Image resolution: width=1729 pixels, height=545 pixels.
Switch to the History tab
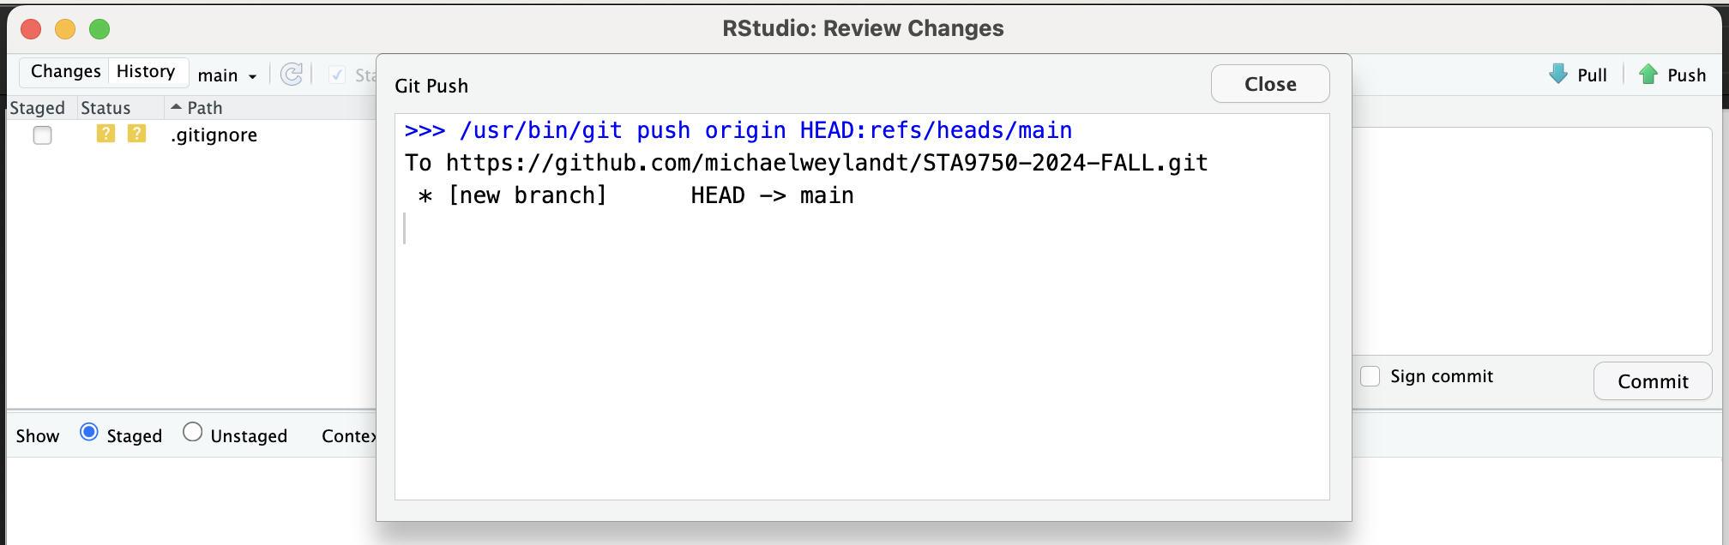pyautogui.click(x=146, y=71)
